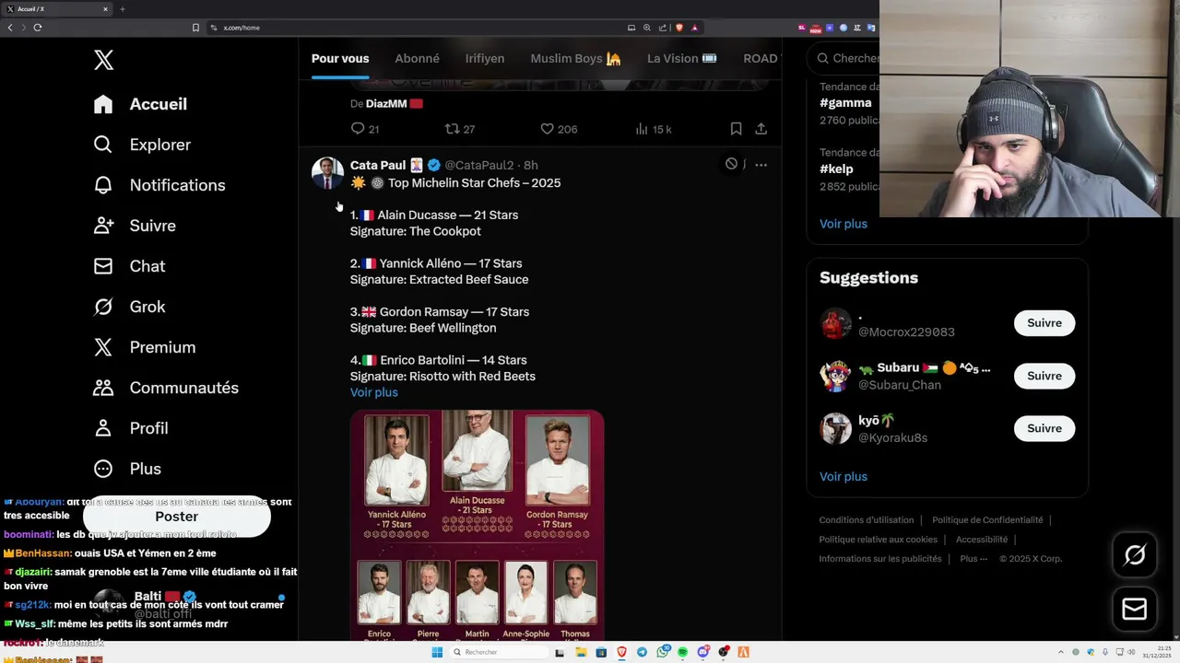This screenshot has height=663, width=1180.
Task: Open the Explorer search page
Action: pos(142,145)
